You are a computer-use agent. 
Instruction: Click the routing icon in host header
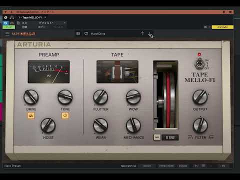[x=12, y=17]
